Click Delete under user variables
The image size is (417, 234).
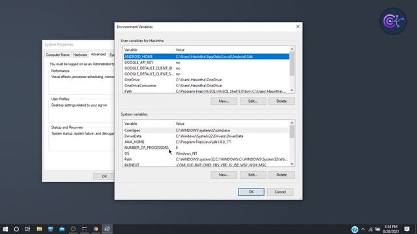pyautogui.click(x=281, y=101)
